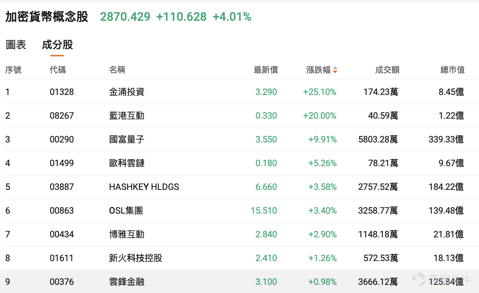The width and height of the screenshot is (479, 293).
Task: Click latest price 2.410
Action: (x=266, y=258)
